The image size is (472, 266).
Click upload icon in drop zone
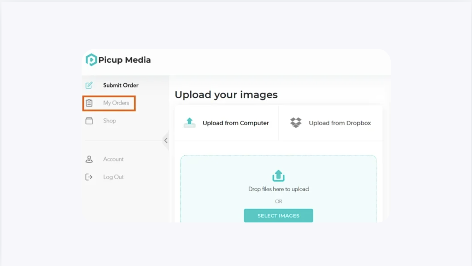click(278, 176)
